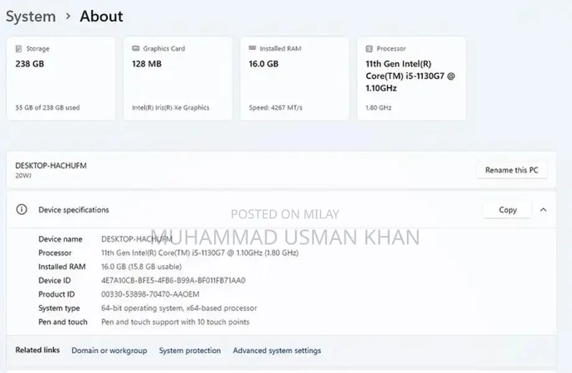Open the Processor info card

coord(412,78)
